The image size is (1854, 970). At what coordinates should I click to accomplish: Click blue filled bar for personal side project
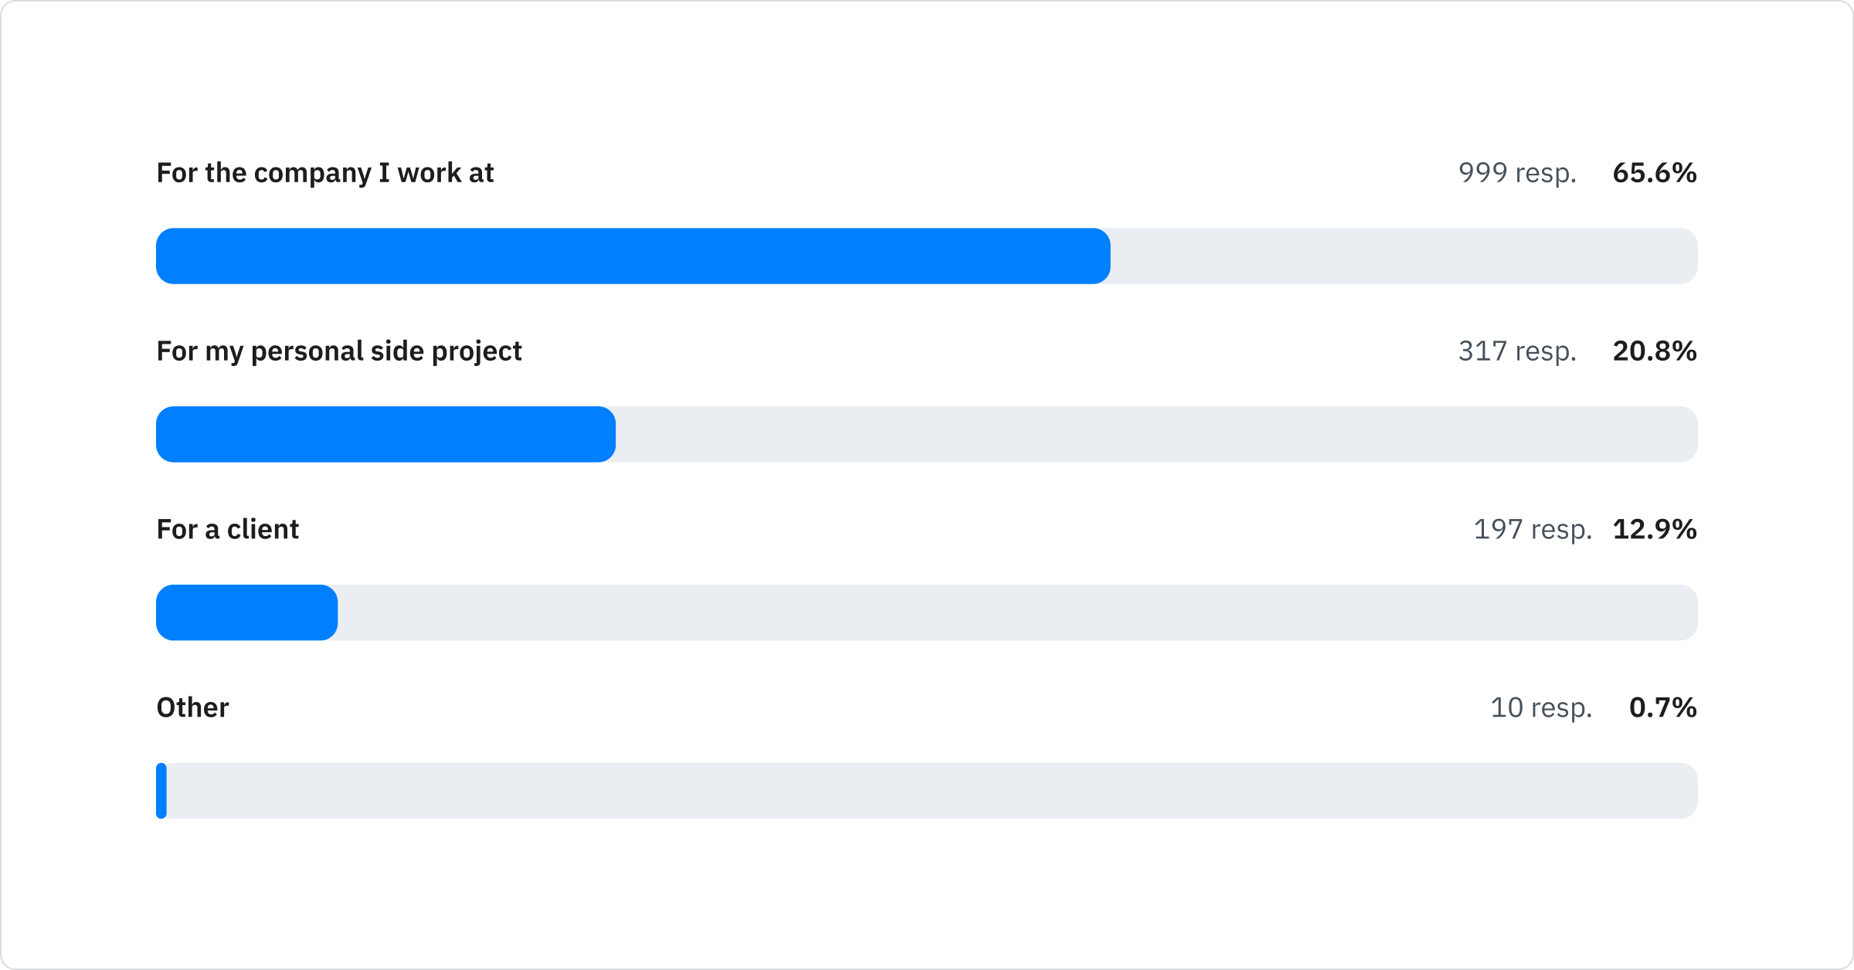(385, 435)
